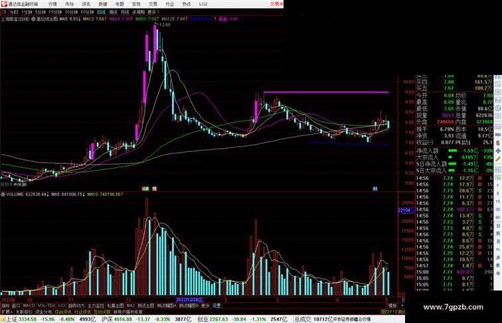Select the 月线 monthly chart tab
502x323 pixels.
click(125, 12)
